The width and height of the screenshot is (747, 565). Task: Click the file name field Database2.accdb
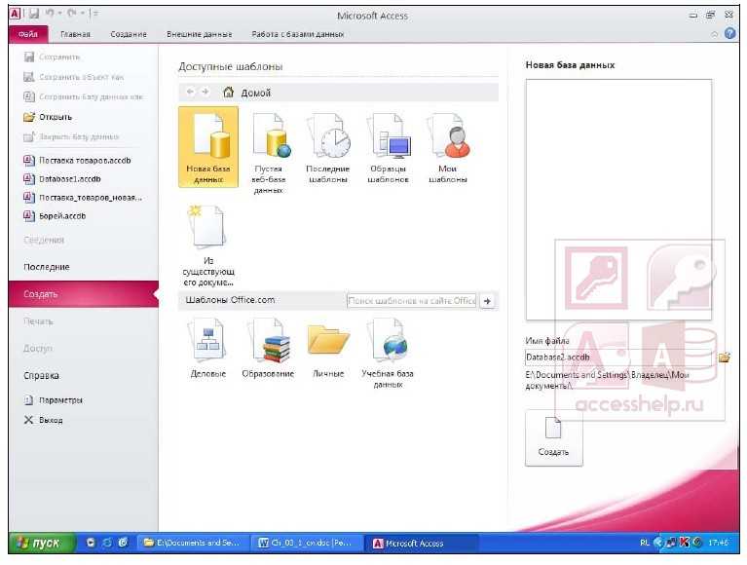619,358
